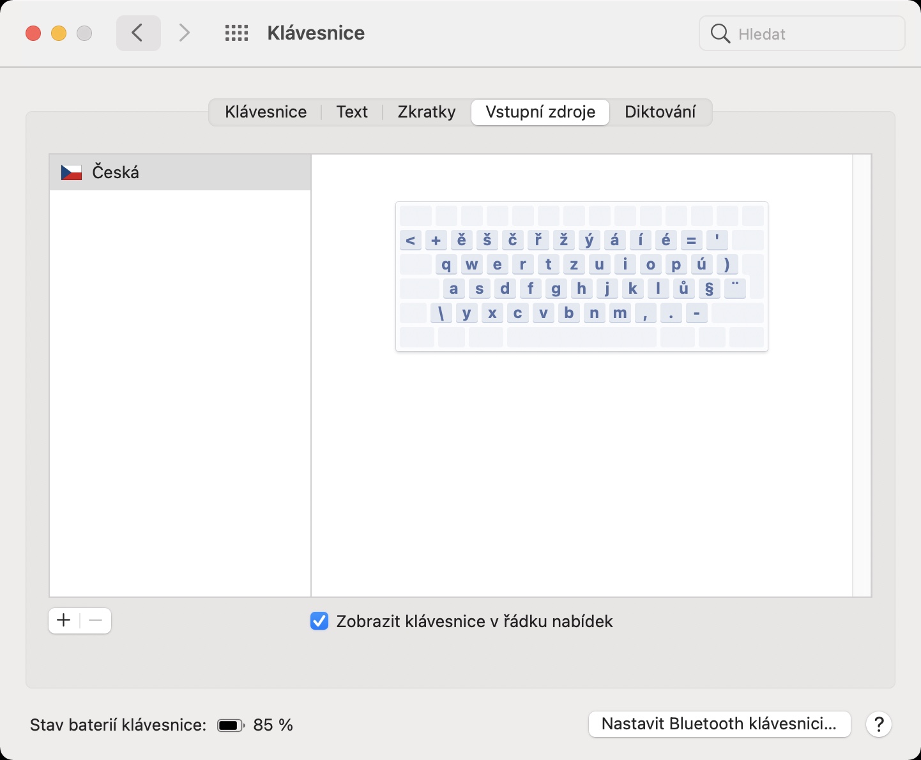The width and height of the screenshot is (921, 760).
Task: Go forward with the right chevron button
Action: tap(185, 33)
